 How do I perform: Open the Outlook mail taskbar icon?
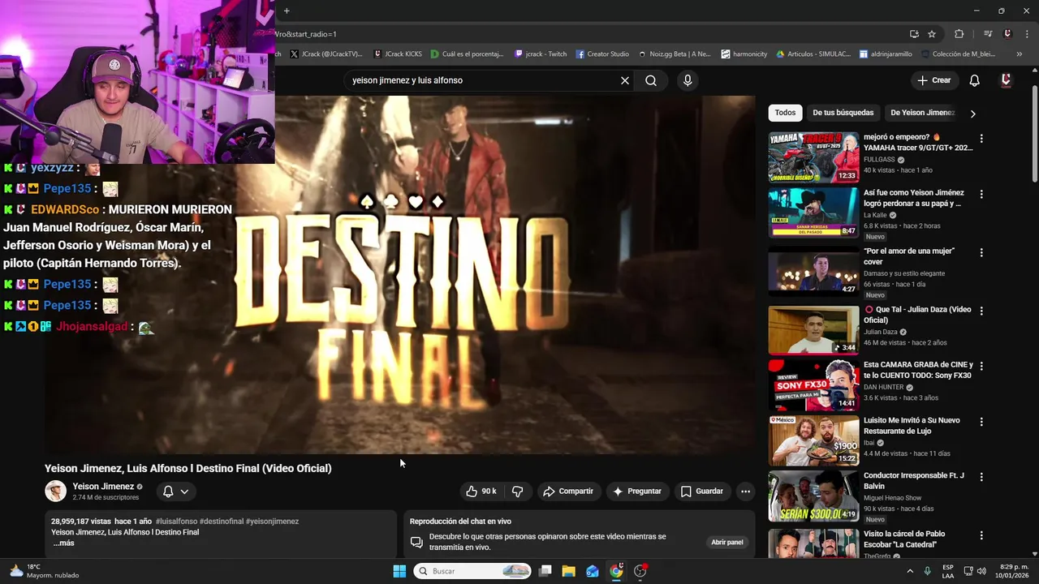coord(593,571)
